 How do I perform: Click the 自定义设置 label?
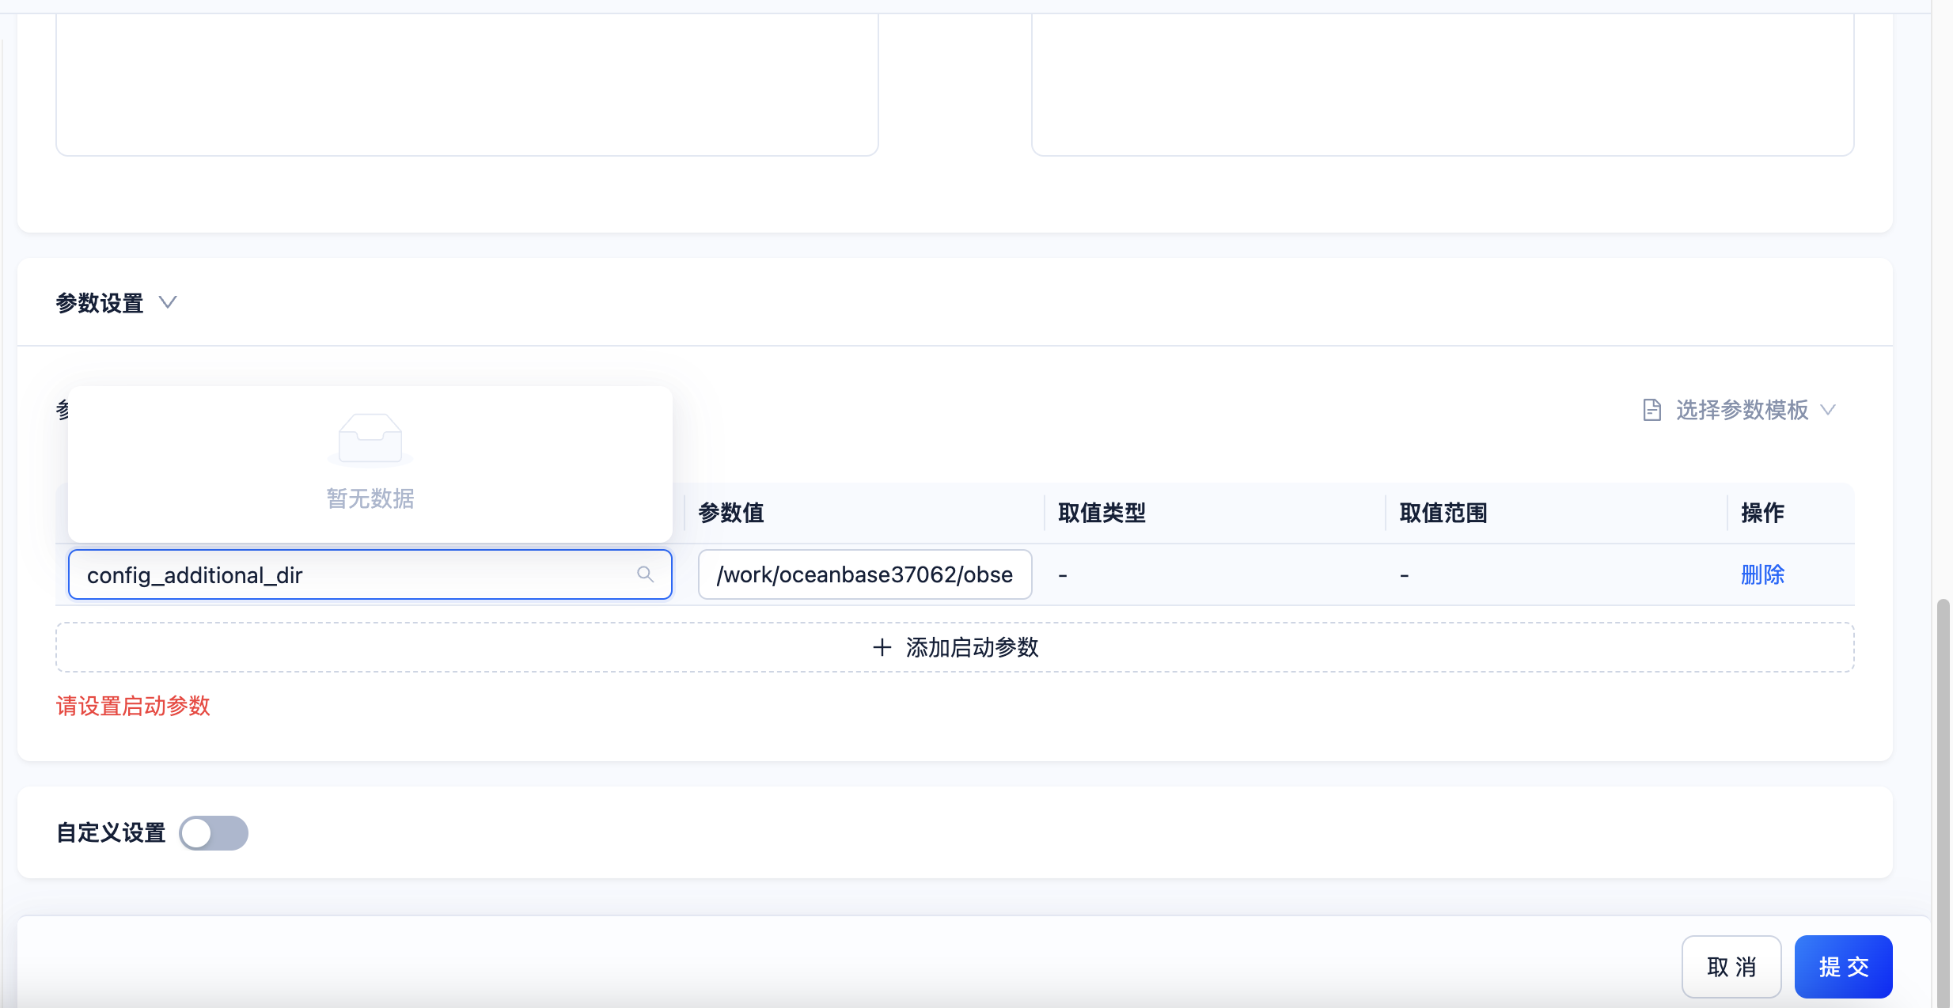(x=111, y=833)
